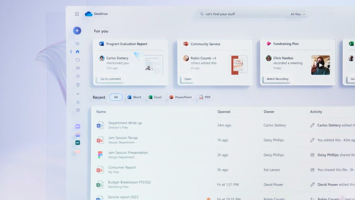Open the All files dropdown in search bar
Viewport: 355px width, 200px height.
[297, 14]
